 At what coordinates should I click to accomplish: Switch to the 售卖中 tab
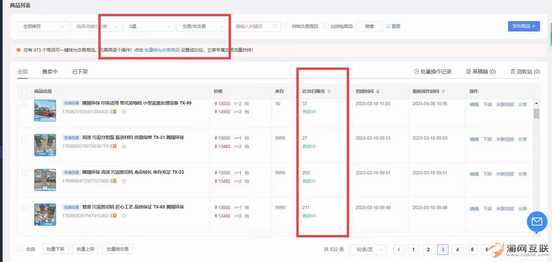point(50,71)
